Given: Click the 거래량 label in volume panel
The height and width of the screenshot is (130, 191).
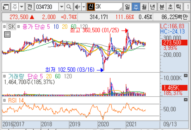Looking at the screenshot, I should 16,76.
